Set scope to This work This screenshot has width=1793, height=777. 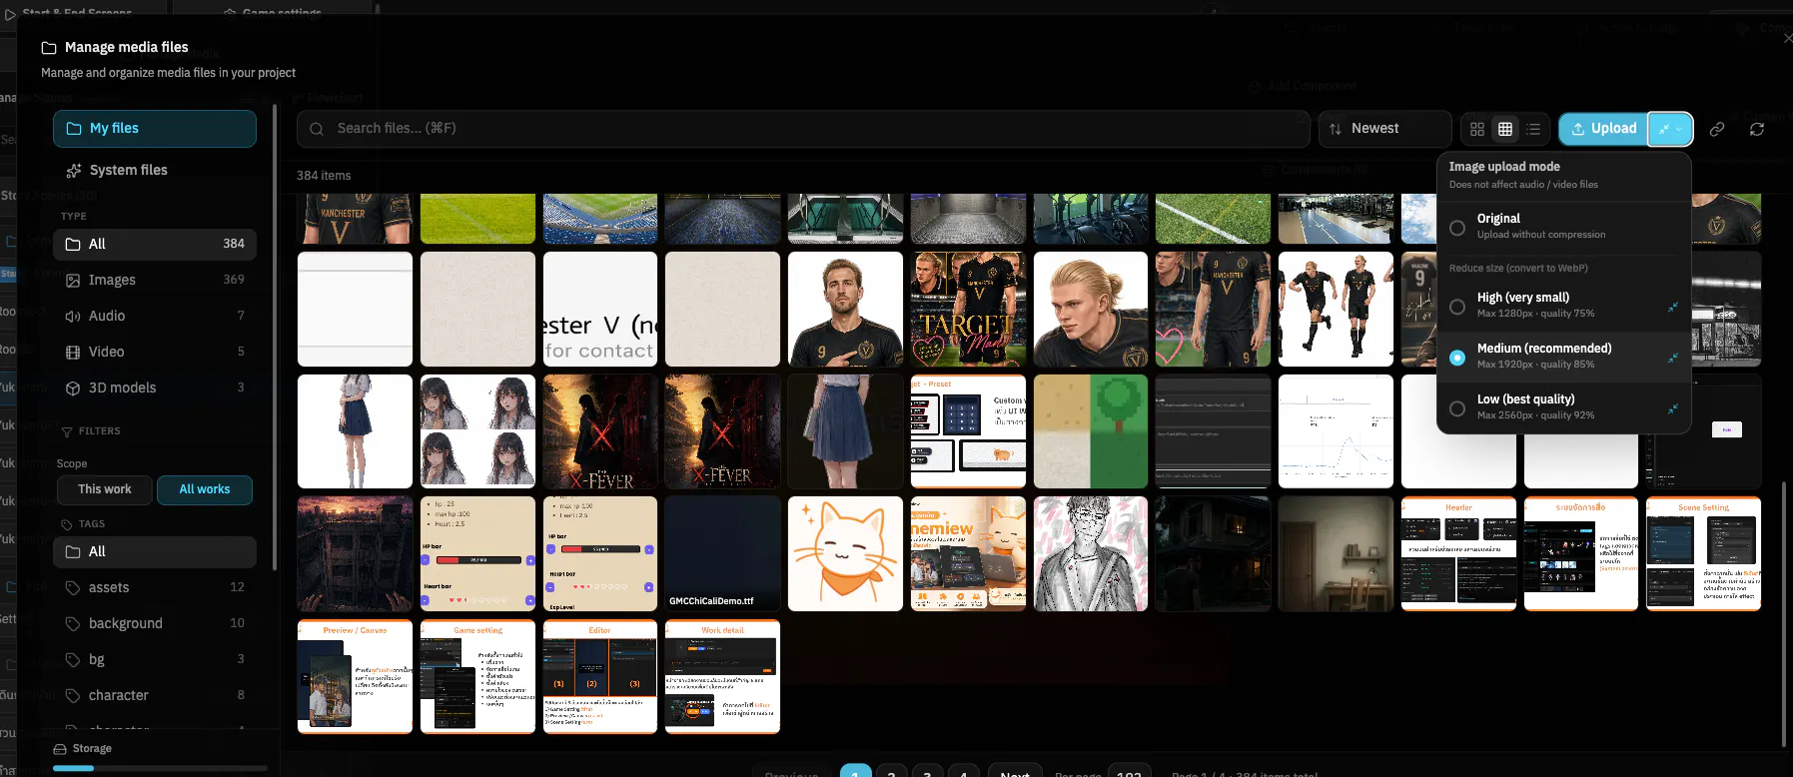(105, 489)
